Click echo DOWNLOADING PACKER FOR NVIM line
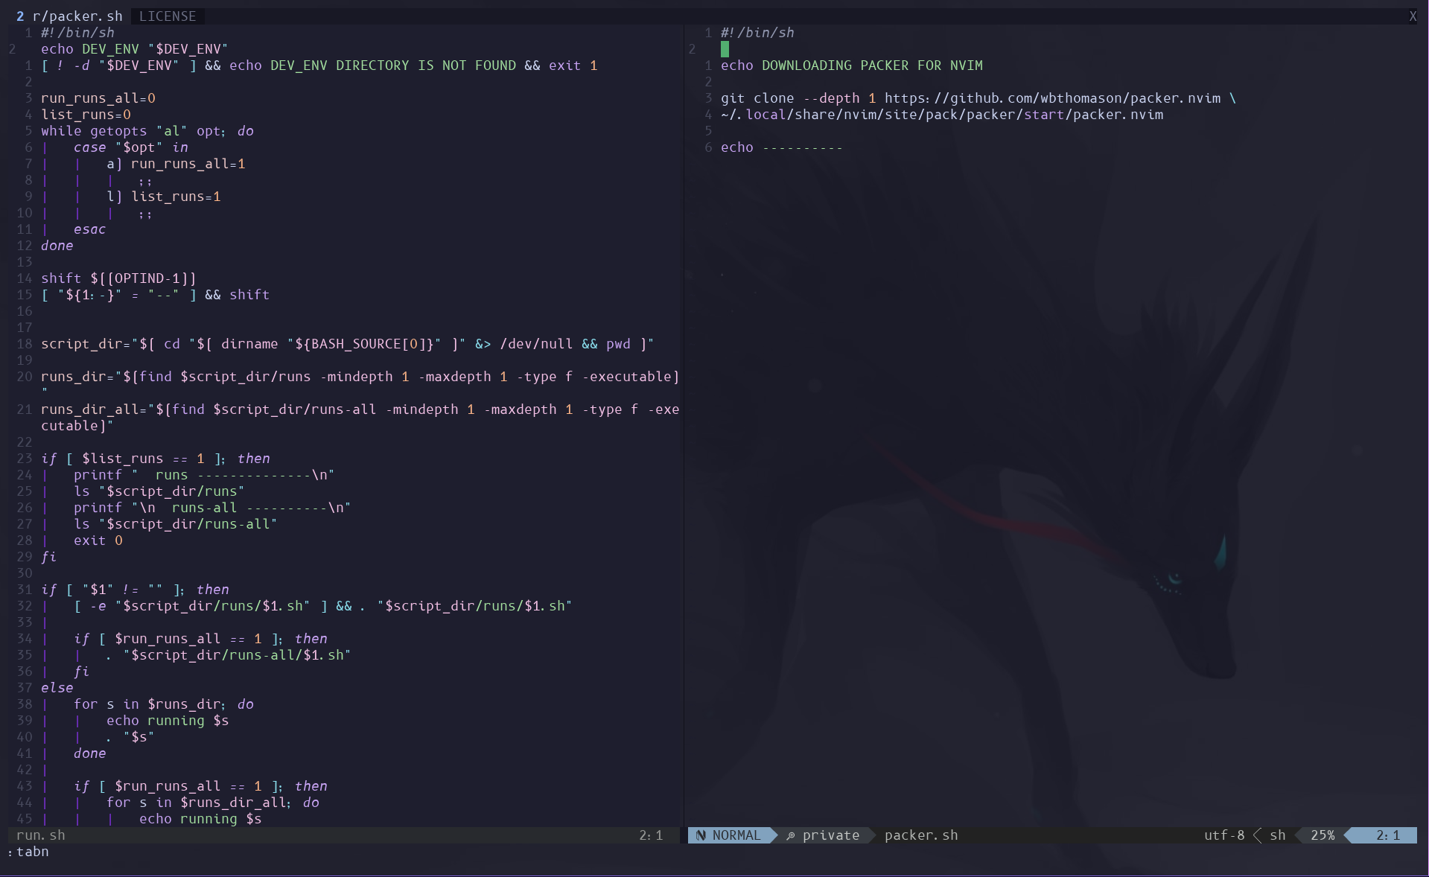 pyautogui.click(x=852, y=66)
